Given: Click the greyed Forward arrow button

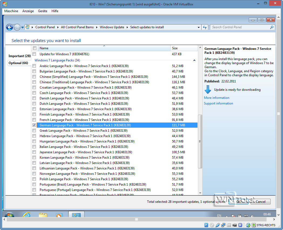Looking at the screenshot, I should click(17, 27).
